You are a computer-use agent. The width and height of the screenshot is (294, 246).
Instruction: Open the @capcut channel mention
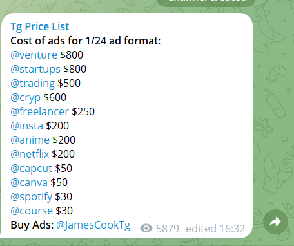coord(32,169)
